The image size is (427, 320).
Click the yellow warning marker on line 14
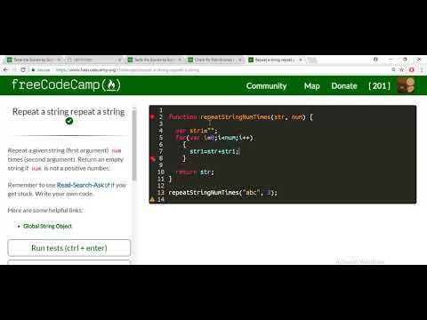[152, 199]
